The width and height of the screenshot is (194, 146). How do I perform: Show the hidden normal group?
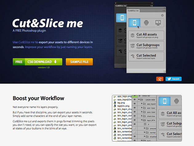[x=135, y=132]
